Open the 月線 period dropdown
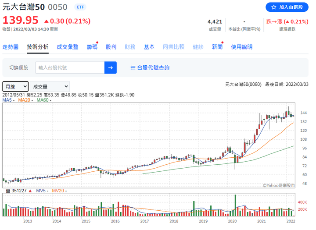316x230 pixels. coord(15,87)
